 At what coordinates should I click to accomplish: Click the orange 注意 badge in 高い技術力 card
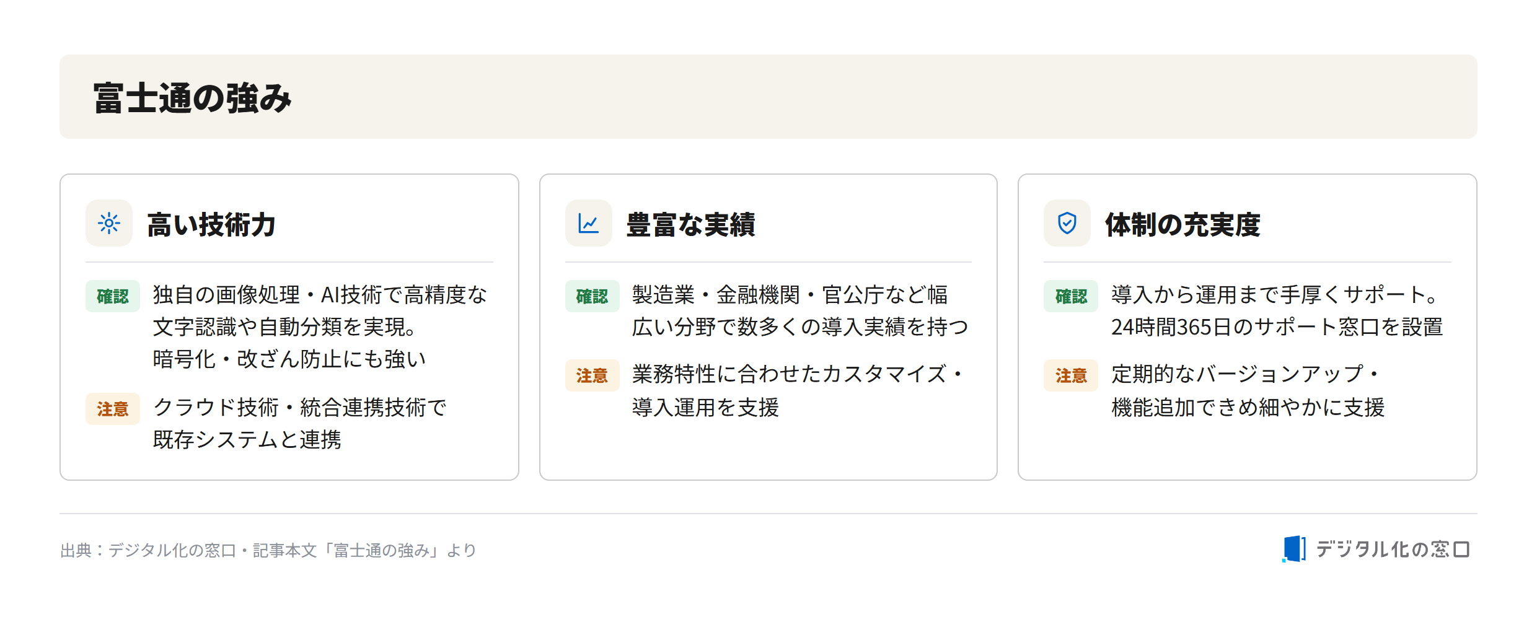click(113, 409)
